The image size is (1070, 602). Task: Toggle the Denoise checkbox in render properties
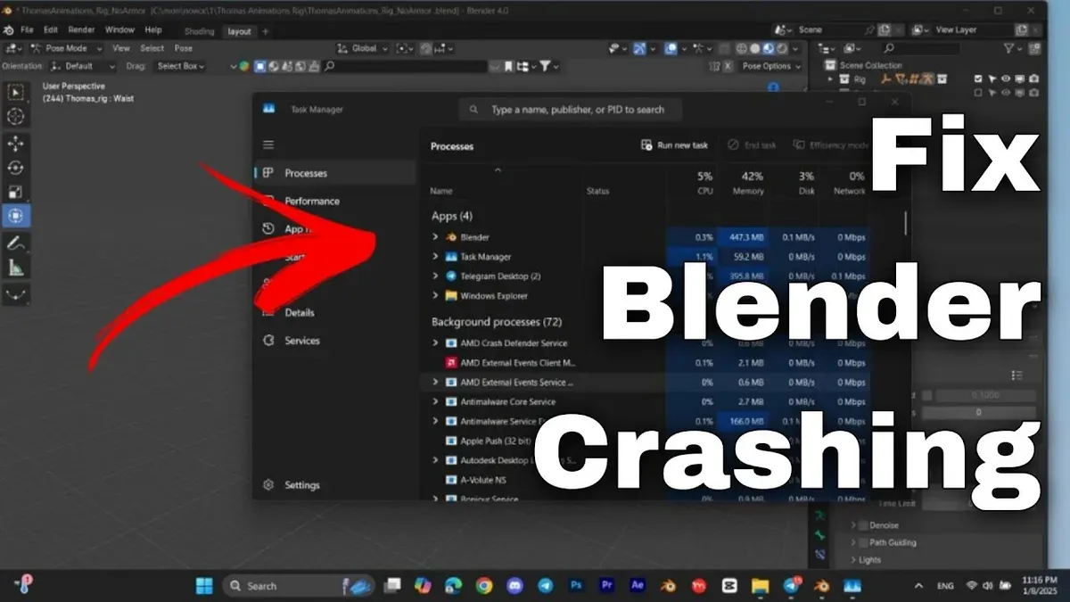[x=863, y=525]
